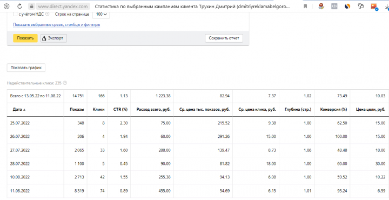Reload the page with the refresh icon
This screenshot has height=200, width=389.
click(x=19, y=6)
